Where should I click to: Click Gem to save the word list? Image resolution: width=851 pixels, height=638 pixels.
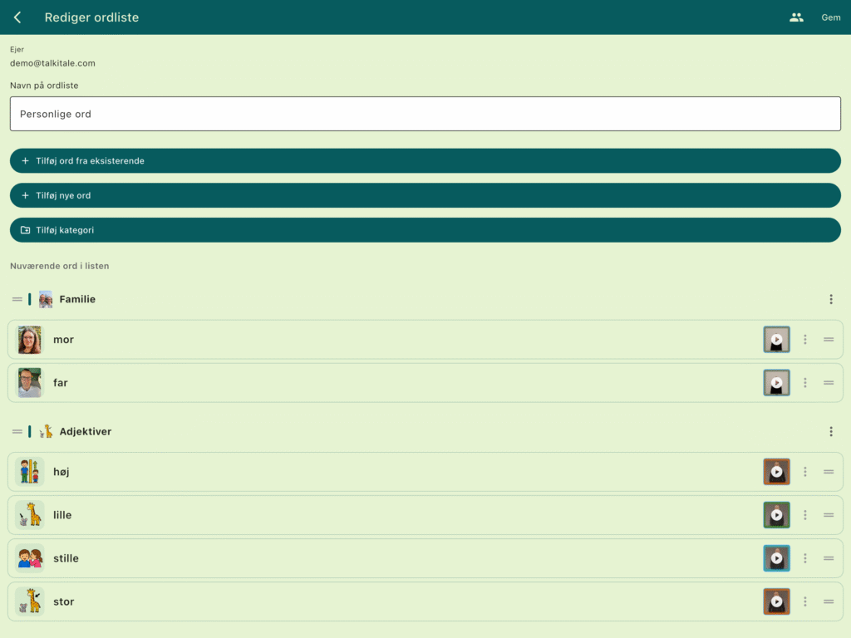[831, 17]
